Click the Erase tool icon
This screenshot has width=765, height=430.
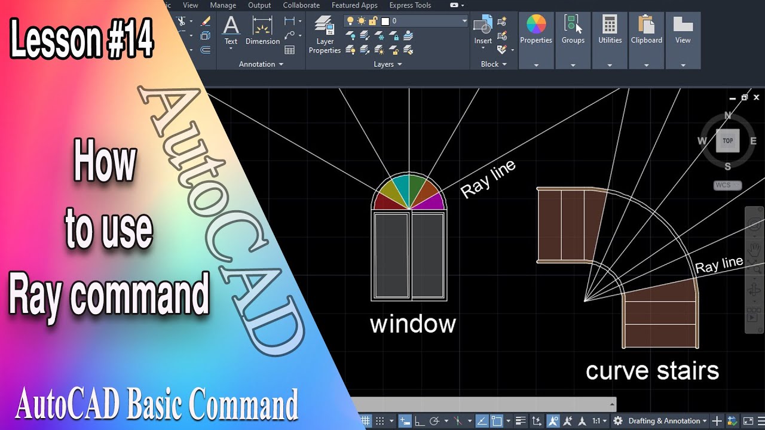click(x=205, y=20)
